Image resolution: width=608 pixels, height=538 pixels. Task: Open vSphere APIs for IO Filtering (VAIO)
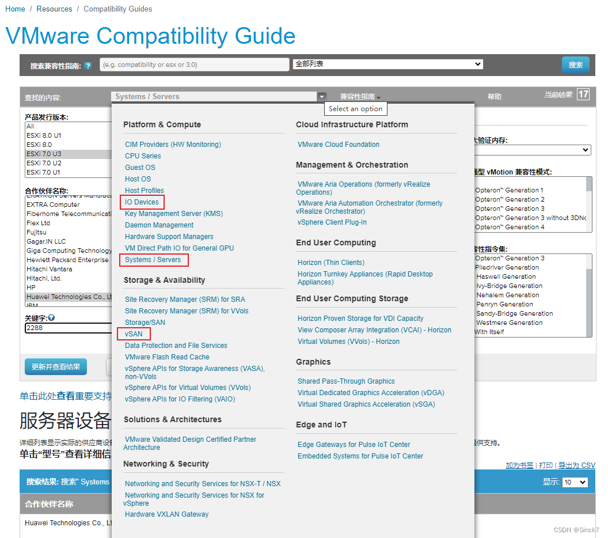180,399
